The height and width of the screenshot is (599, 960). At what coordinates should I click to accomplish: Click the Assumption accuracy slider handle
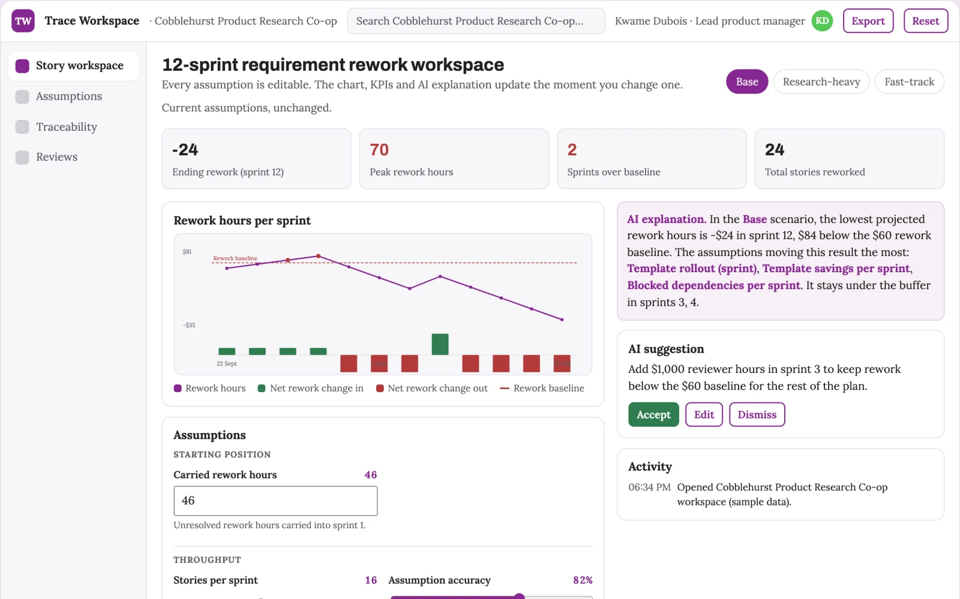coord(520,597)
